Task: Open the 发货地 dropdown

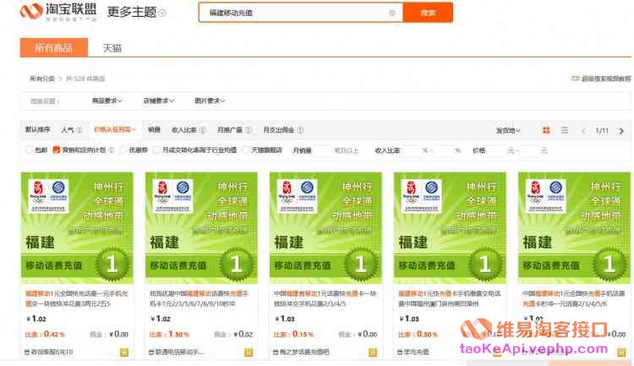Action: 508,131
